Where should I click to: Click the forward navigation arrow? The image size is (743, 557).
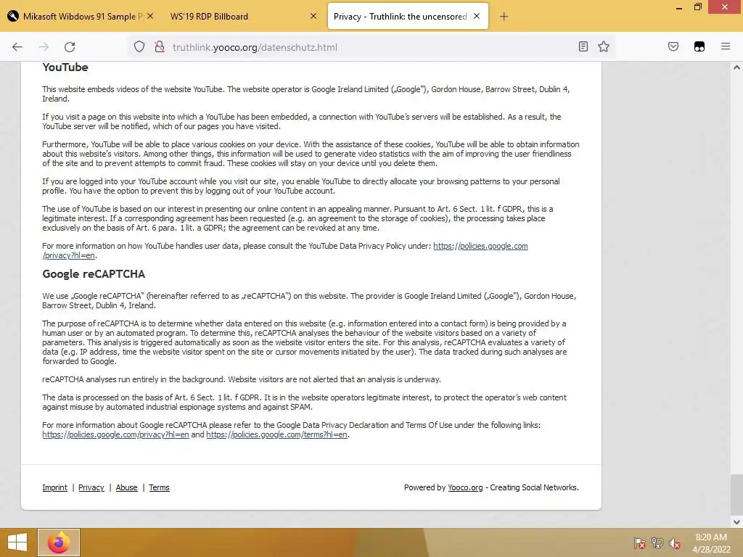[44, 47]
